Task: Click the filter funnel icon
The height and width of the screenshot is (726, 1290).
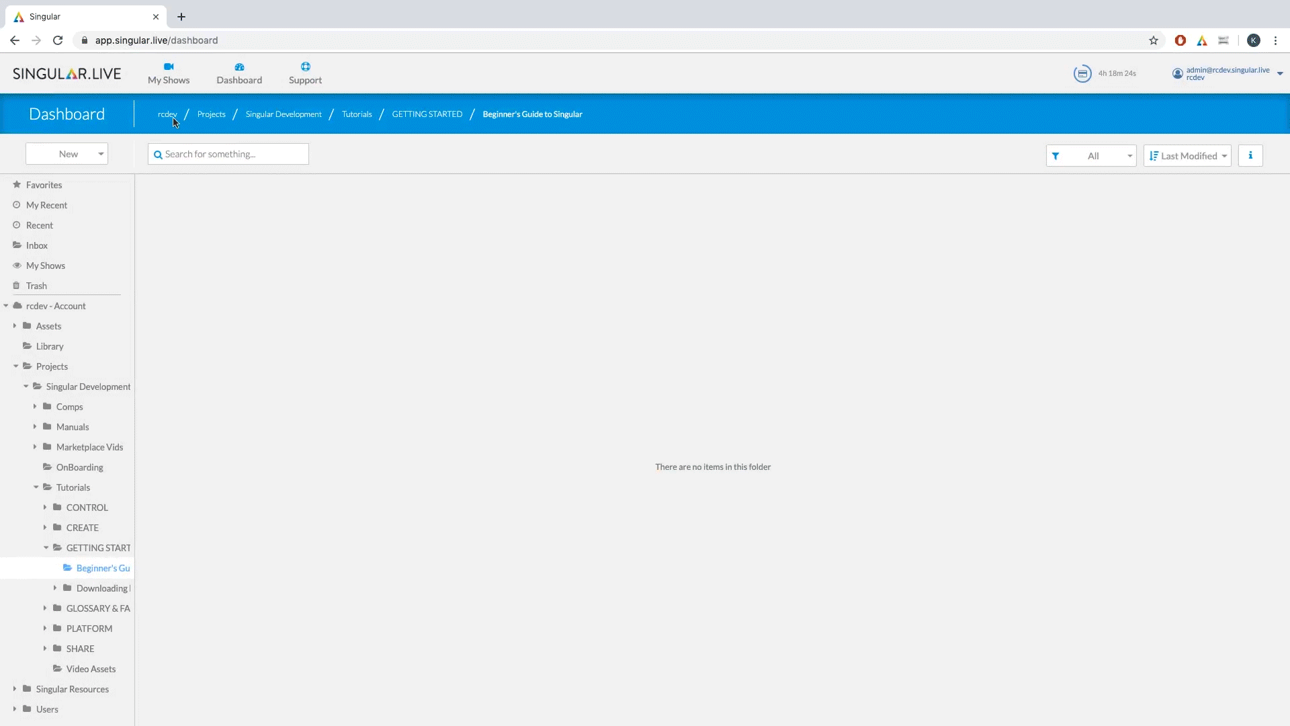Action: point(1056,156)
